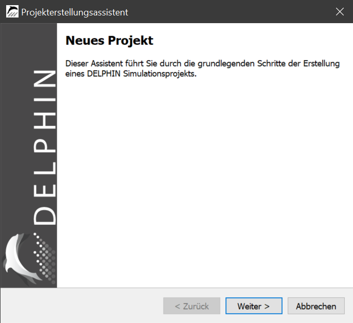
Task: Close the Projekterstellungsassistent dialog
Action: coord(340,12)
